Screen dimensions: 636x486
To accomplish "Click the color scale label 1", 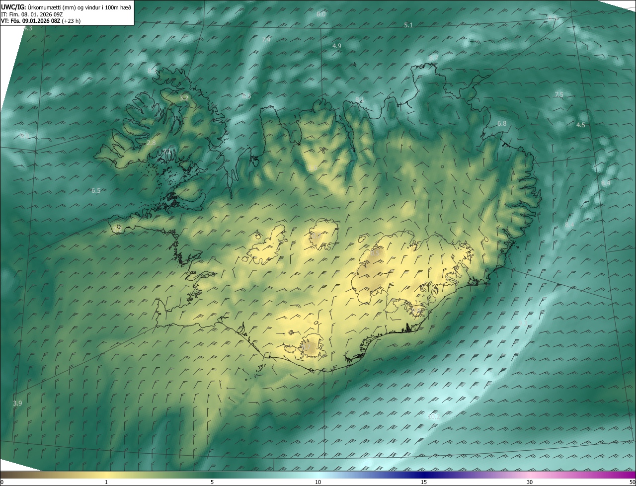I will point(106,483).
